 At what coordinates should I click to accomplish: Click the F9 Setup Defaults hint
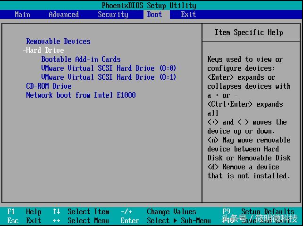[258, 211]
